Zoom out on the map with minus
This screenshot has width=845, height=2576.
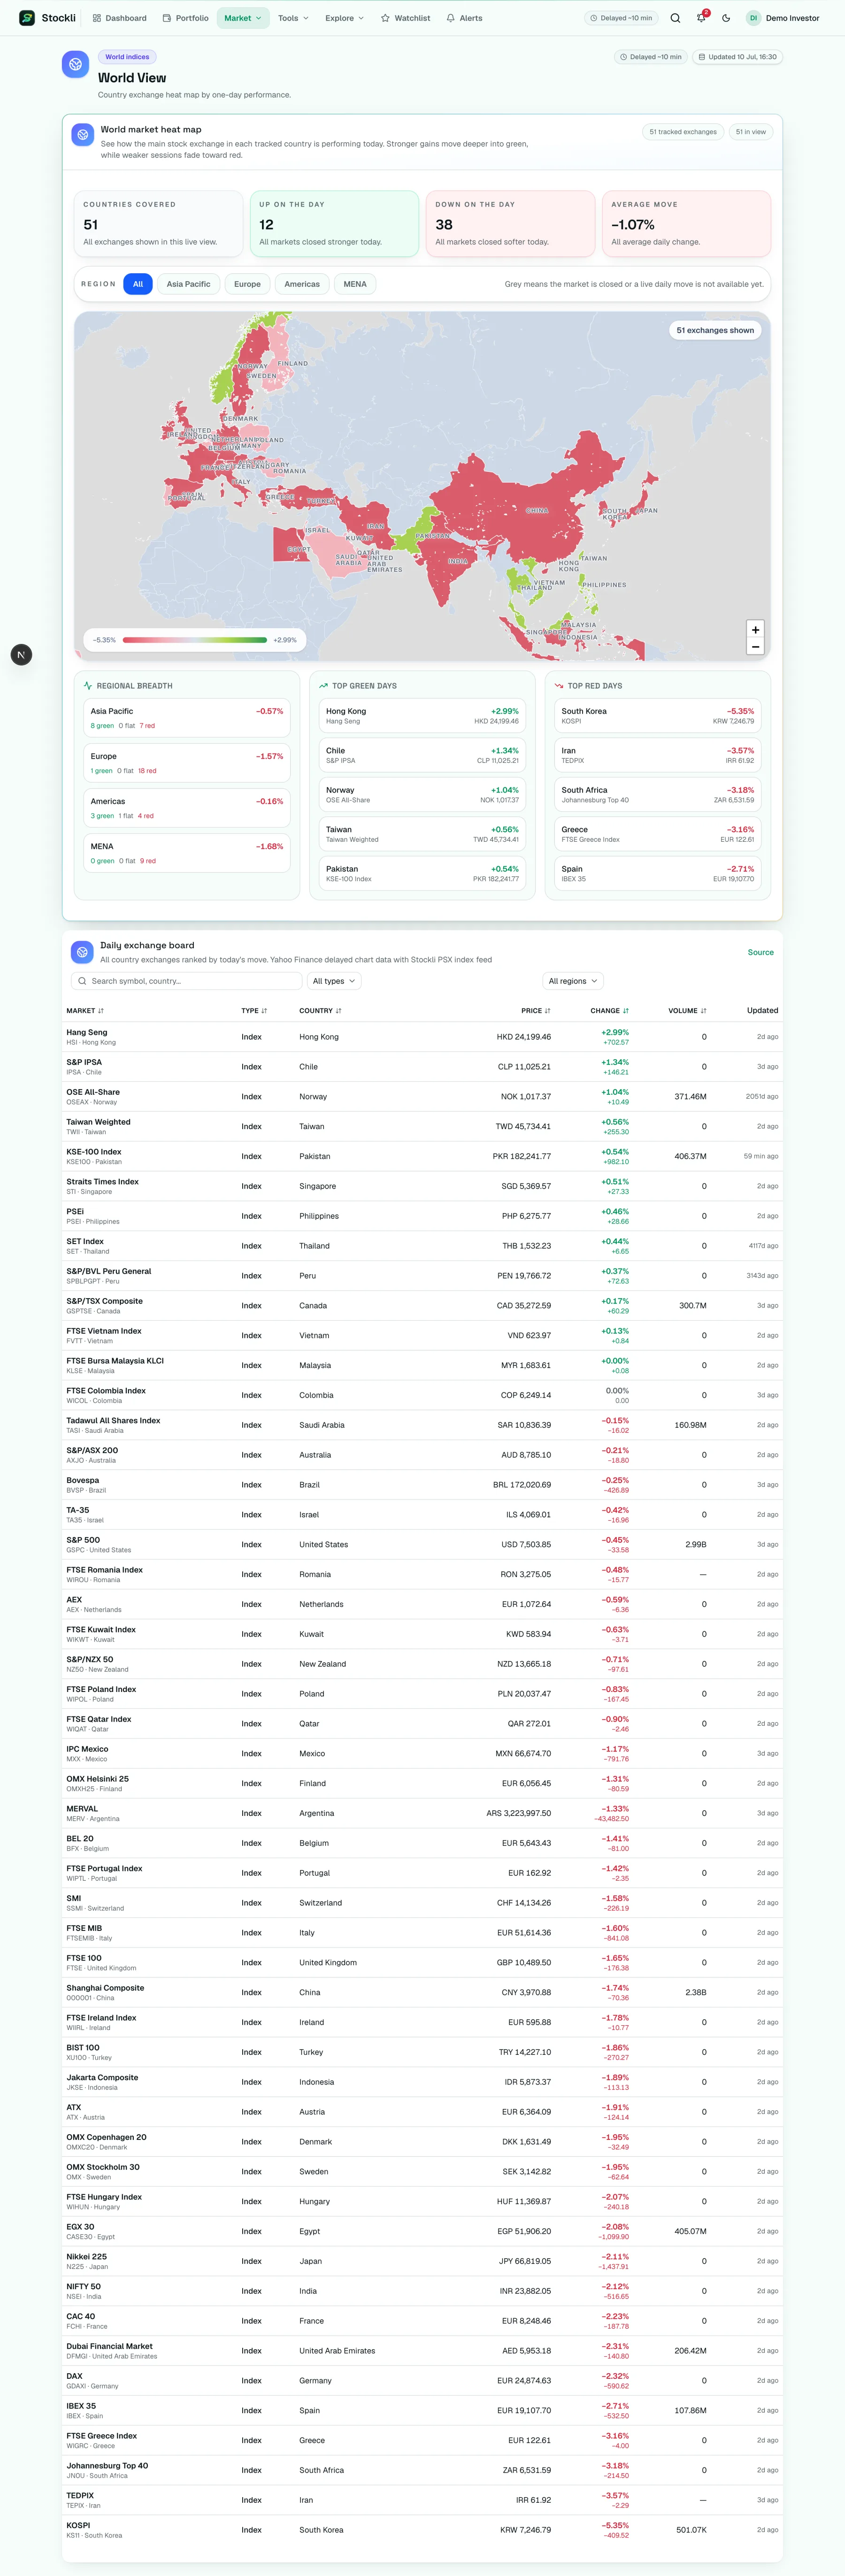pyautogui.click(x=755, y=647)
